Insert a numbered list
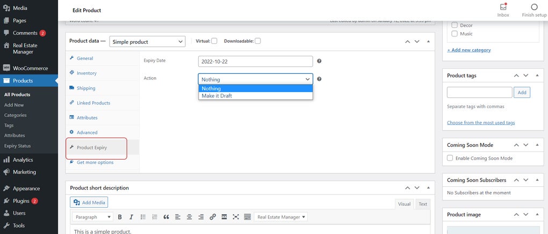This screenshot has width=548, height=234. [x=155, y=217]
